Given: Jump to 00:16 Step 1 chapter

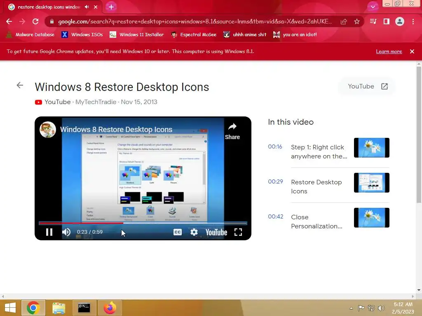Looking at the screenshot, I should (307, 151).
